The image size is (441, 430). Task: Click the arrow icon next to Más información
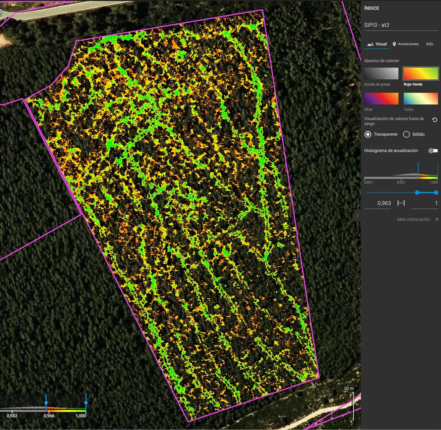(436, 220)
